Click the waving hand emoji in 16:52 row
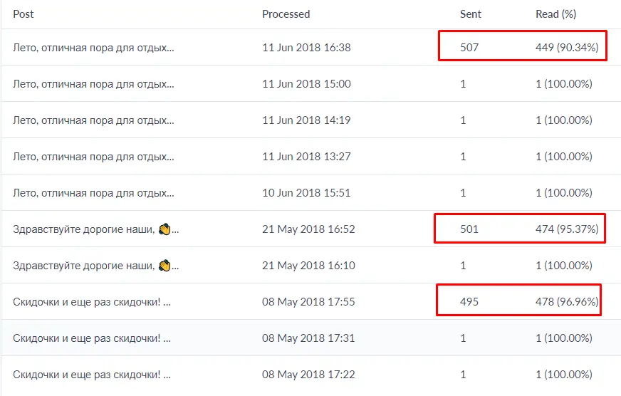Viewport: 621px width, 396px height. click(165, 229)
